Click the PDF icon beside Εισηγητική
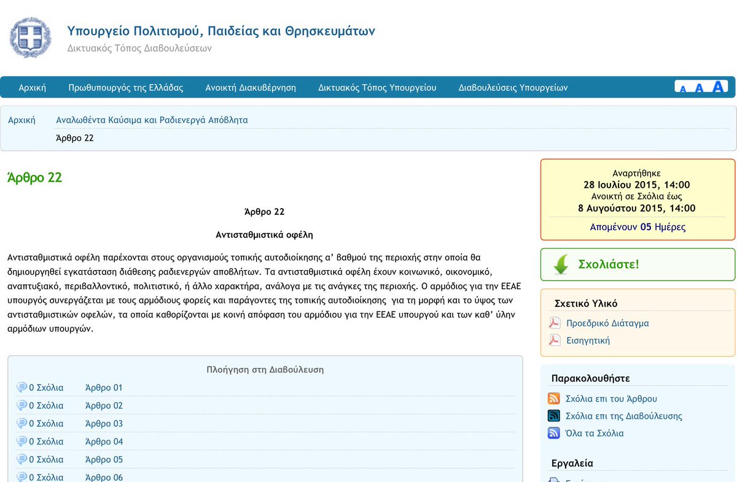This screenshot has width=737, height=482. 554,340
